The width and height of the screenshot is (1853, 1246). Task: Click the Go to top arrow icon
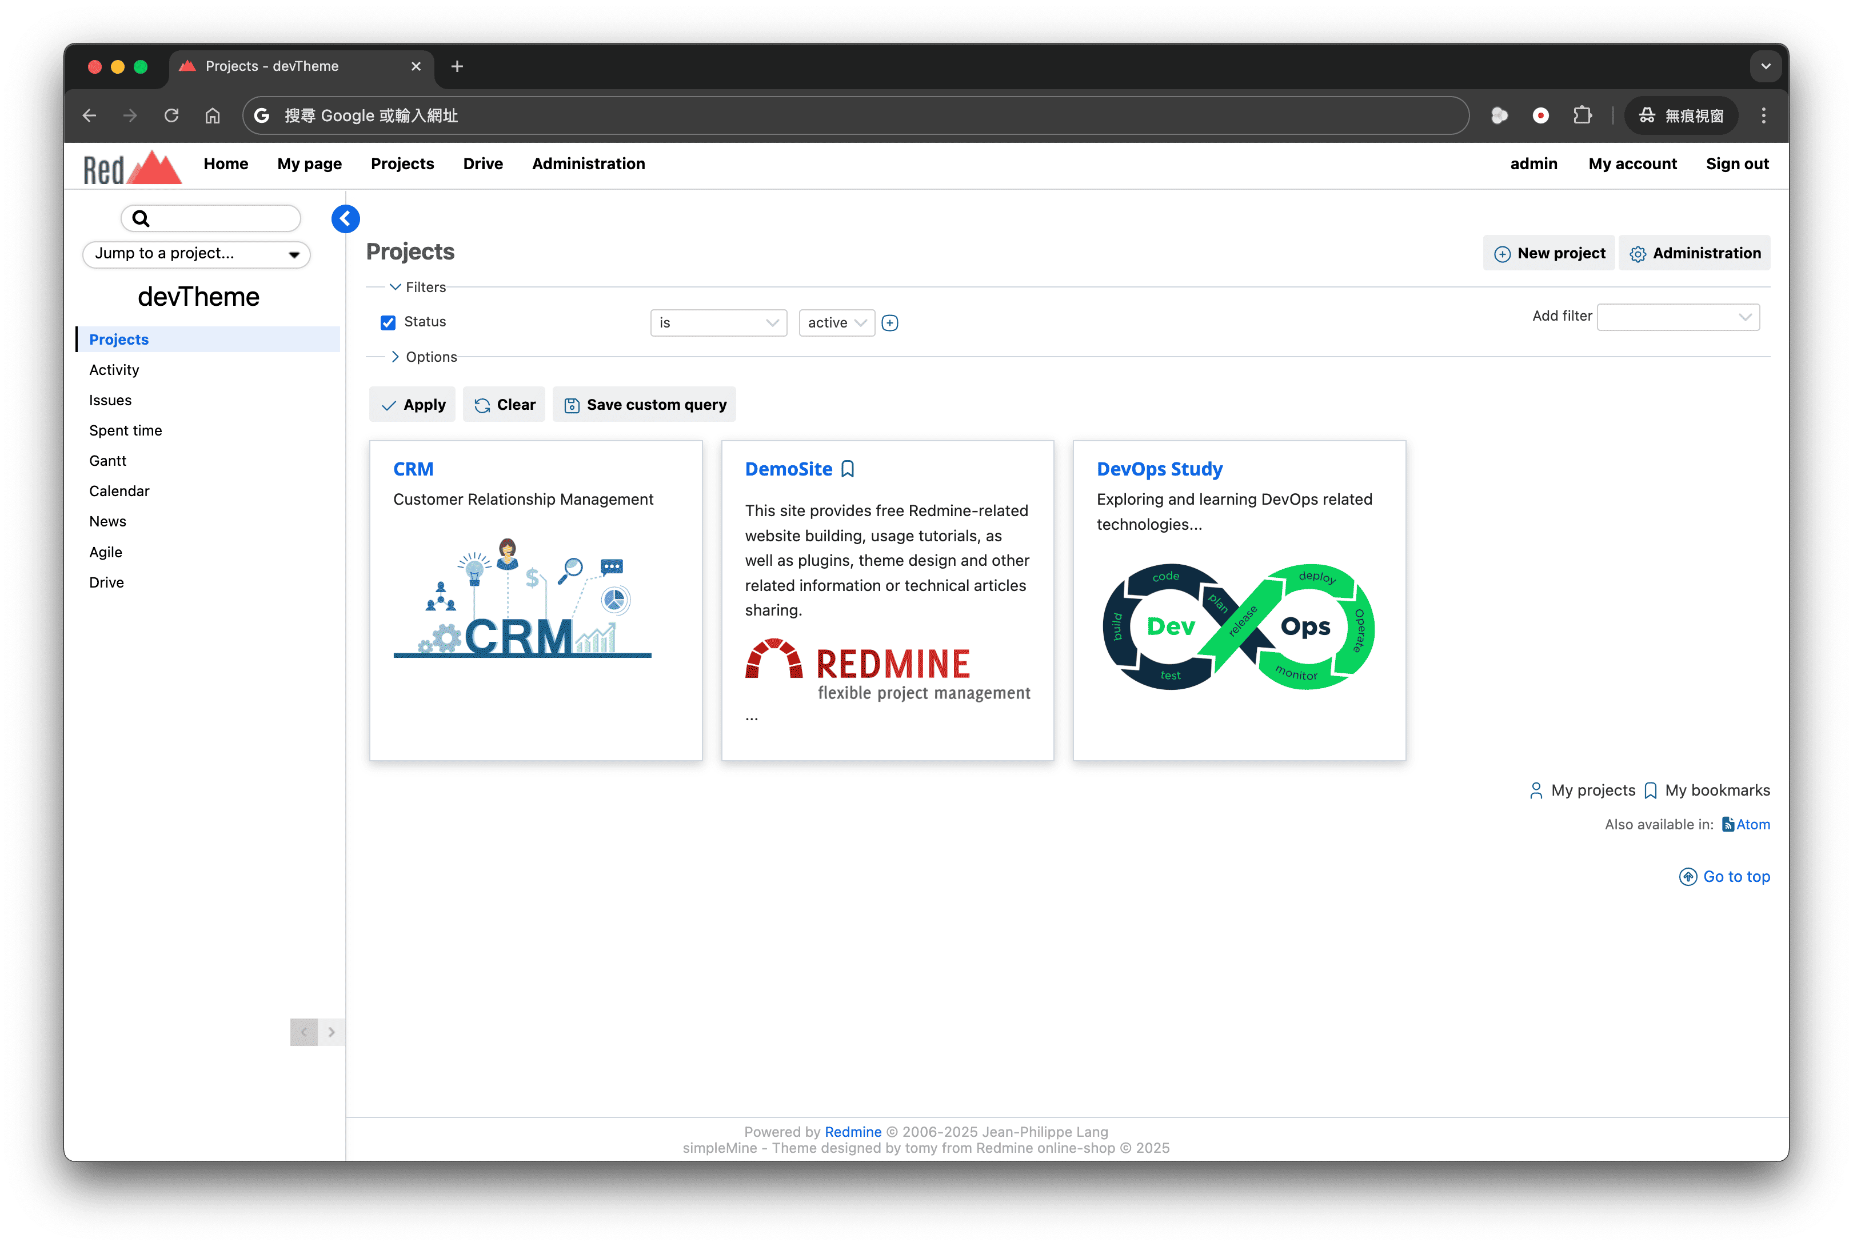pos(1688,877)
